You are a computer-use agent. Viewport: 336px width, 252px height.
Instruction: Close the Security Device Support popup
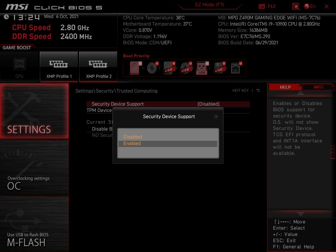[x=216, y=116]
